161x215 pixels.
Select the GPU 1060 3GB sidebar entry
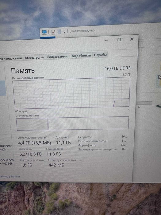tap(7, 162)
